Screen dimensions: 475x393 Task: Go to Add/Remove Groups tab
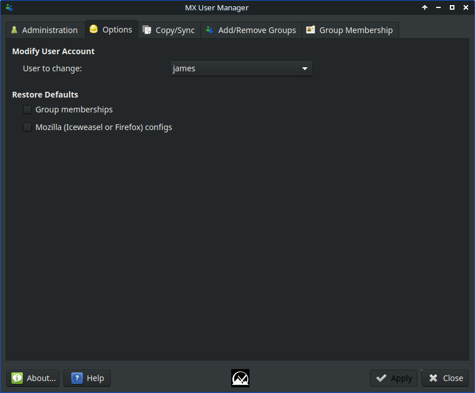[x=251, y=30]
